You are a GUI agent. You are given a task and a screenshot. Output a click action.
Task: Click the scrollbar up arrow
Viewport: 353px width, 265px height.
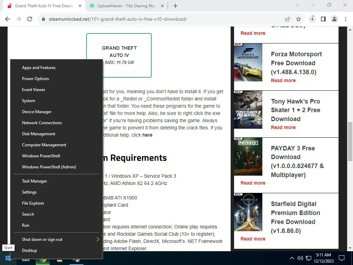point(350,30)
